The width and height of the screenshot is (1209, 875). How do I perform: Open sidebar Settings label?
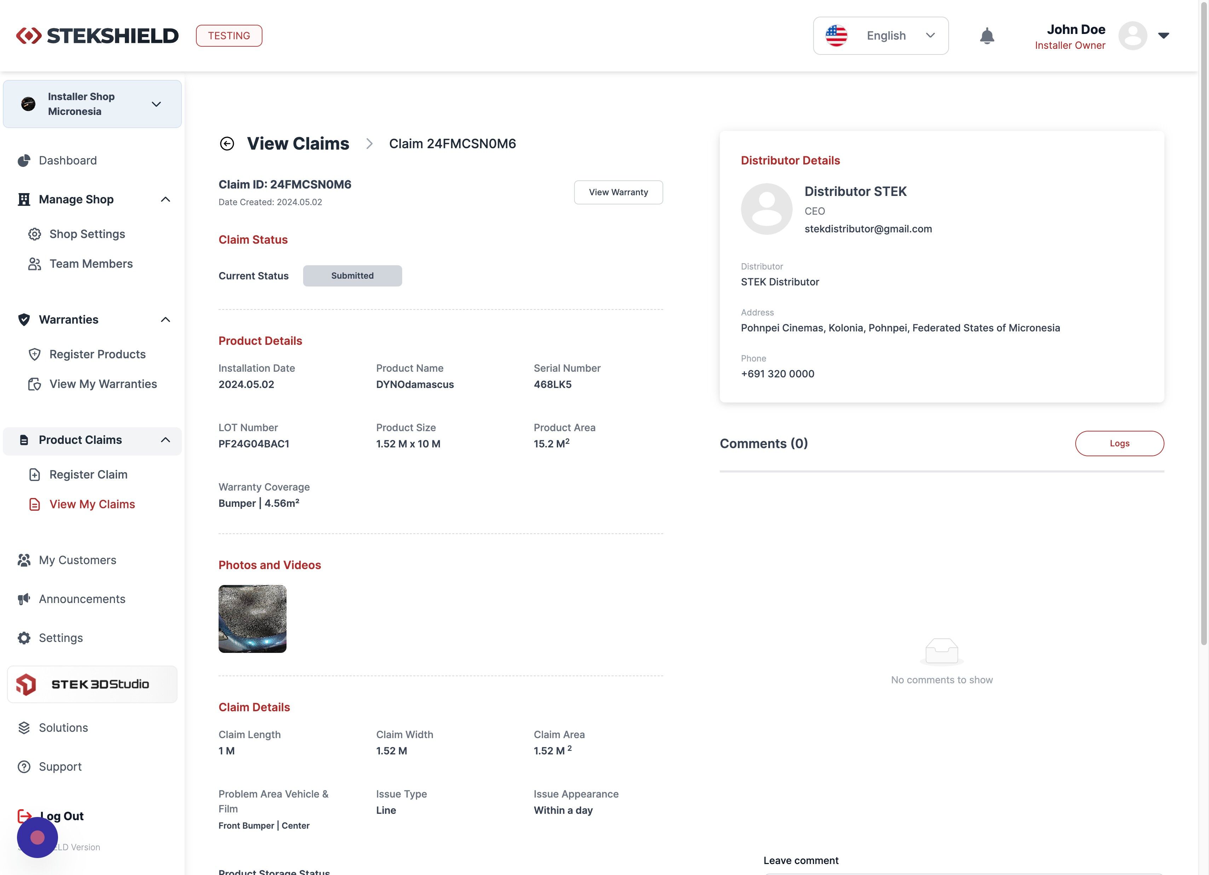(61, 638)
